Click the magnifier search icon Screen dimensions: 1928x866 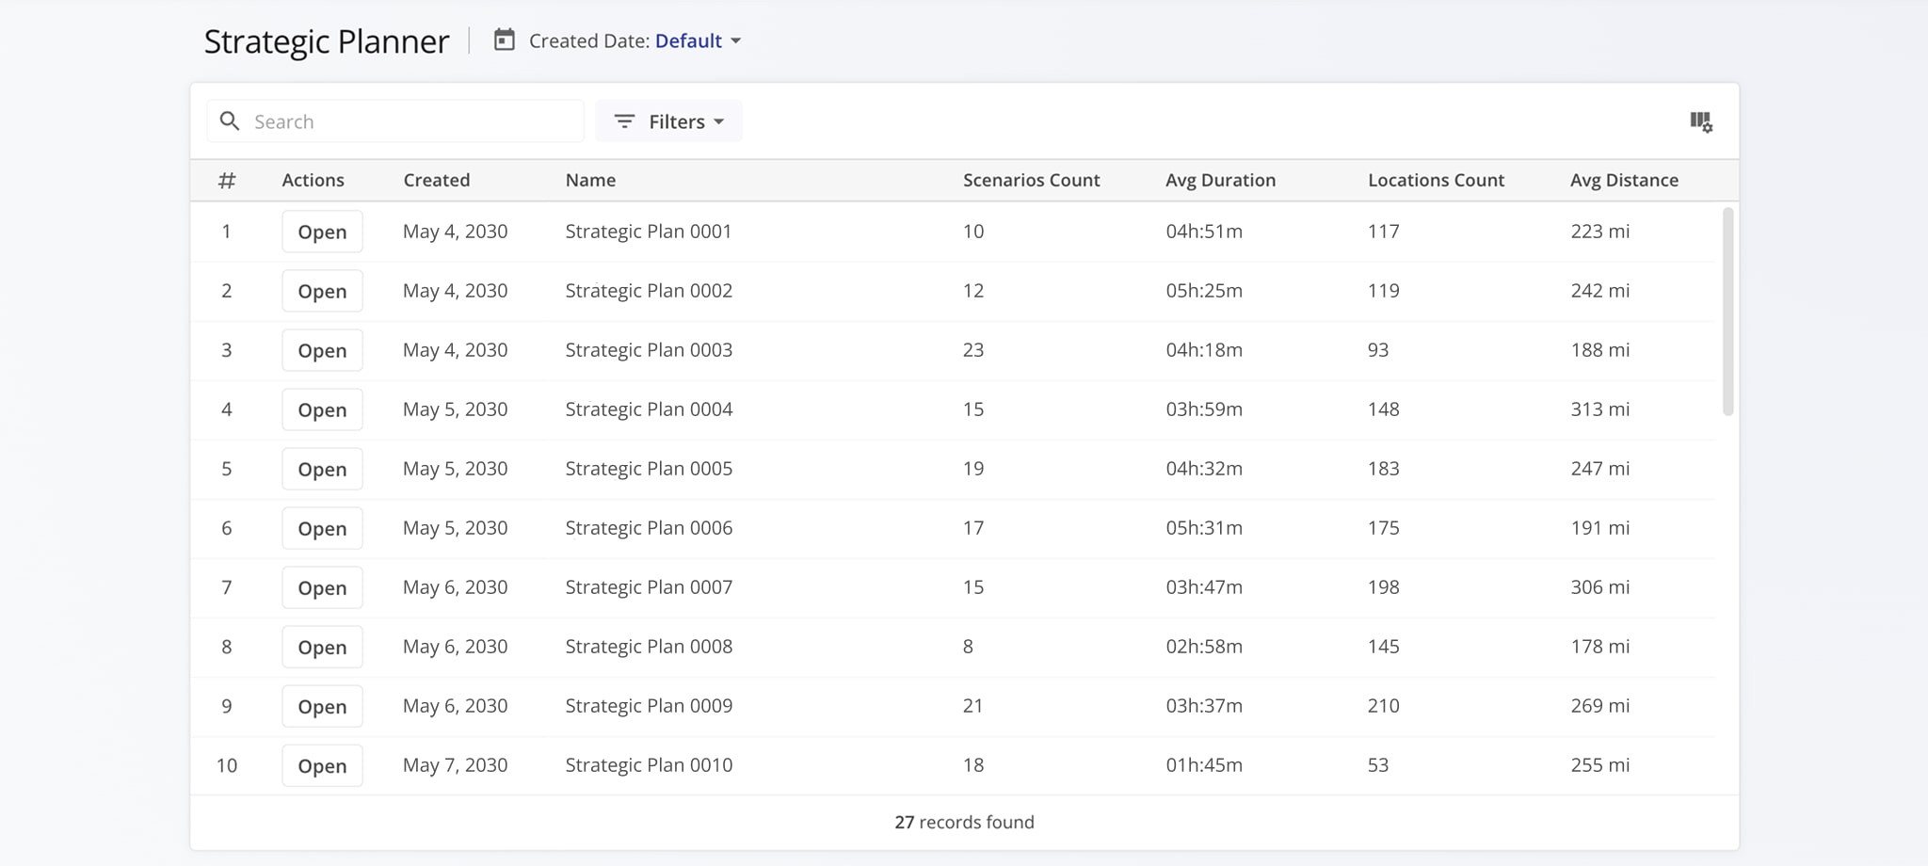(x=229, y=121)
